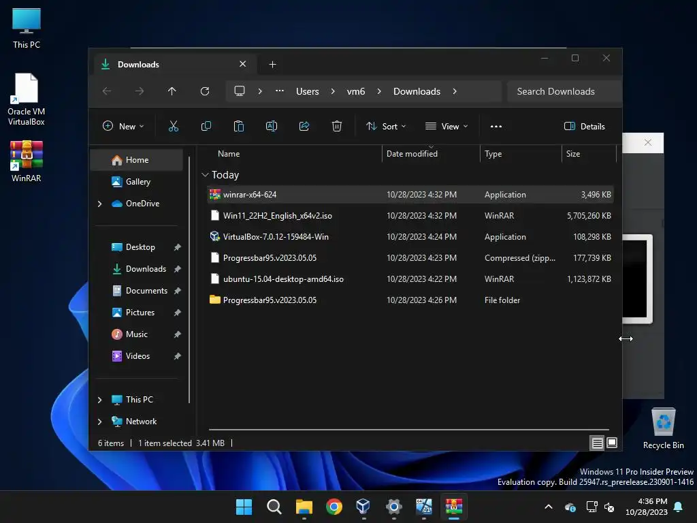Expand chevron after vm6 in address bar

(379, 91)
